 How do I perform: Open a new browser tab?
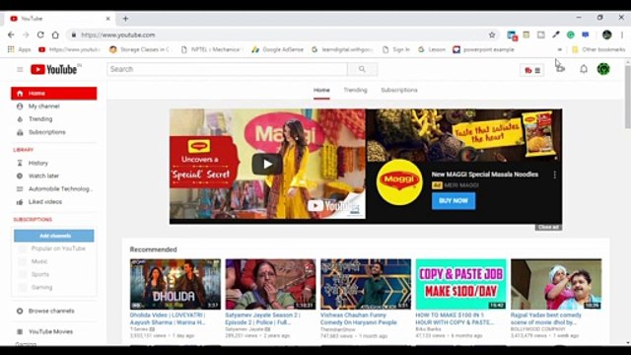click(x=125, y=19)
